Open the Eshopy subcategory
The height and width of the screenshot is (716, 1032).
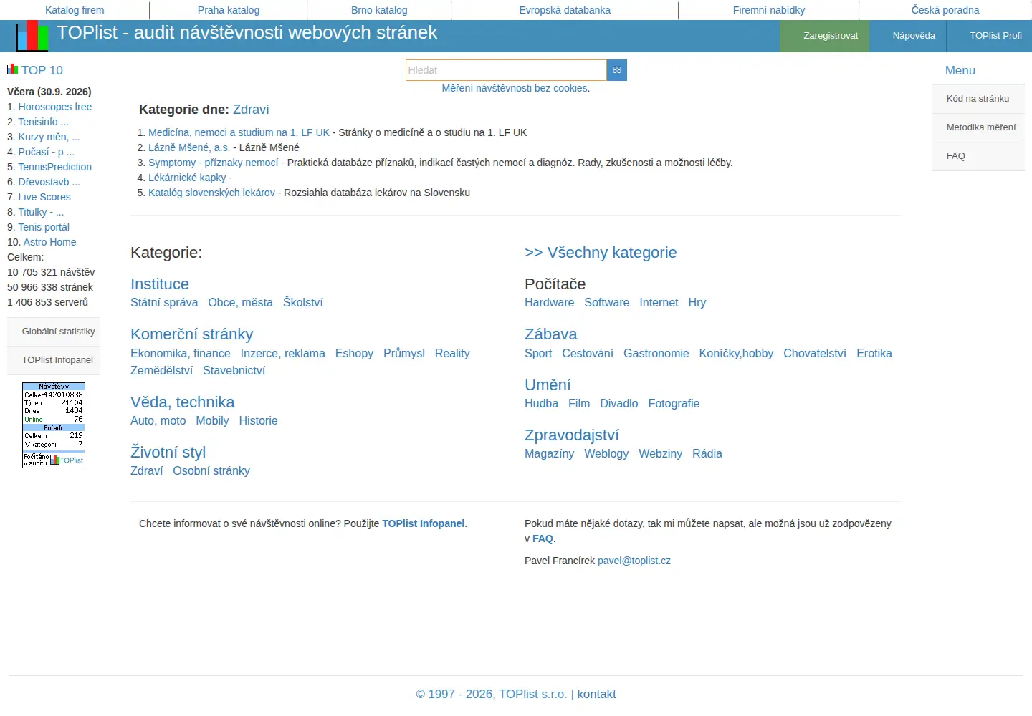[354, 354]
